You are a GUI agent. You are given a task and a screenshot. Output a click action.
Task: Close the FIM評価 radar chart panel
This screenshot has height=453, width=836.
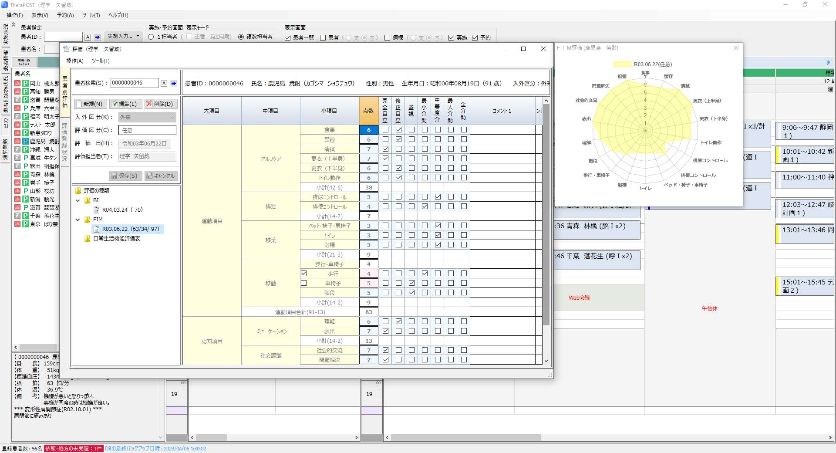pos(736,48)
